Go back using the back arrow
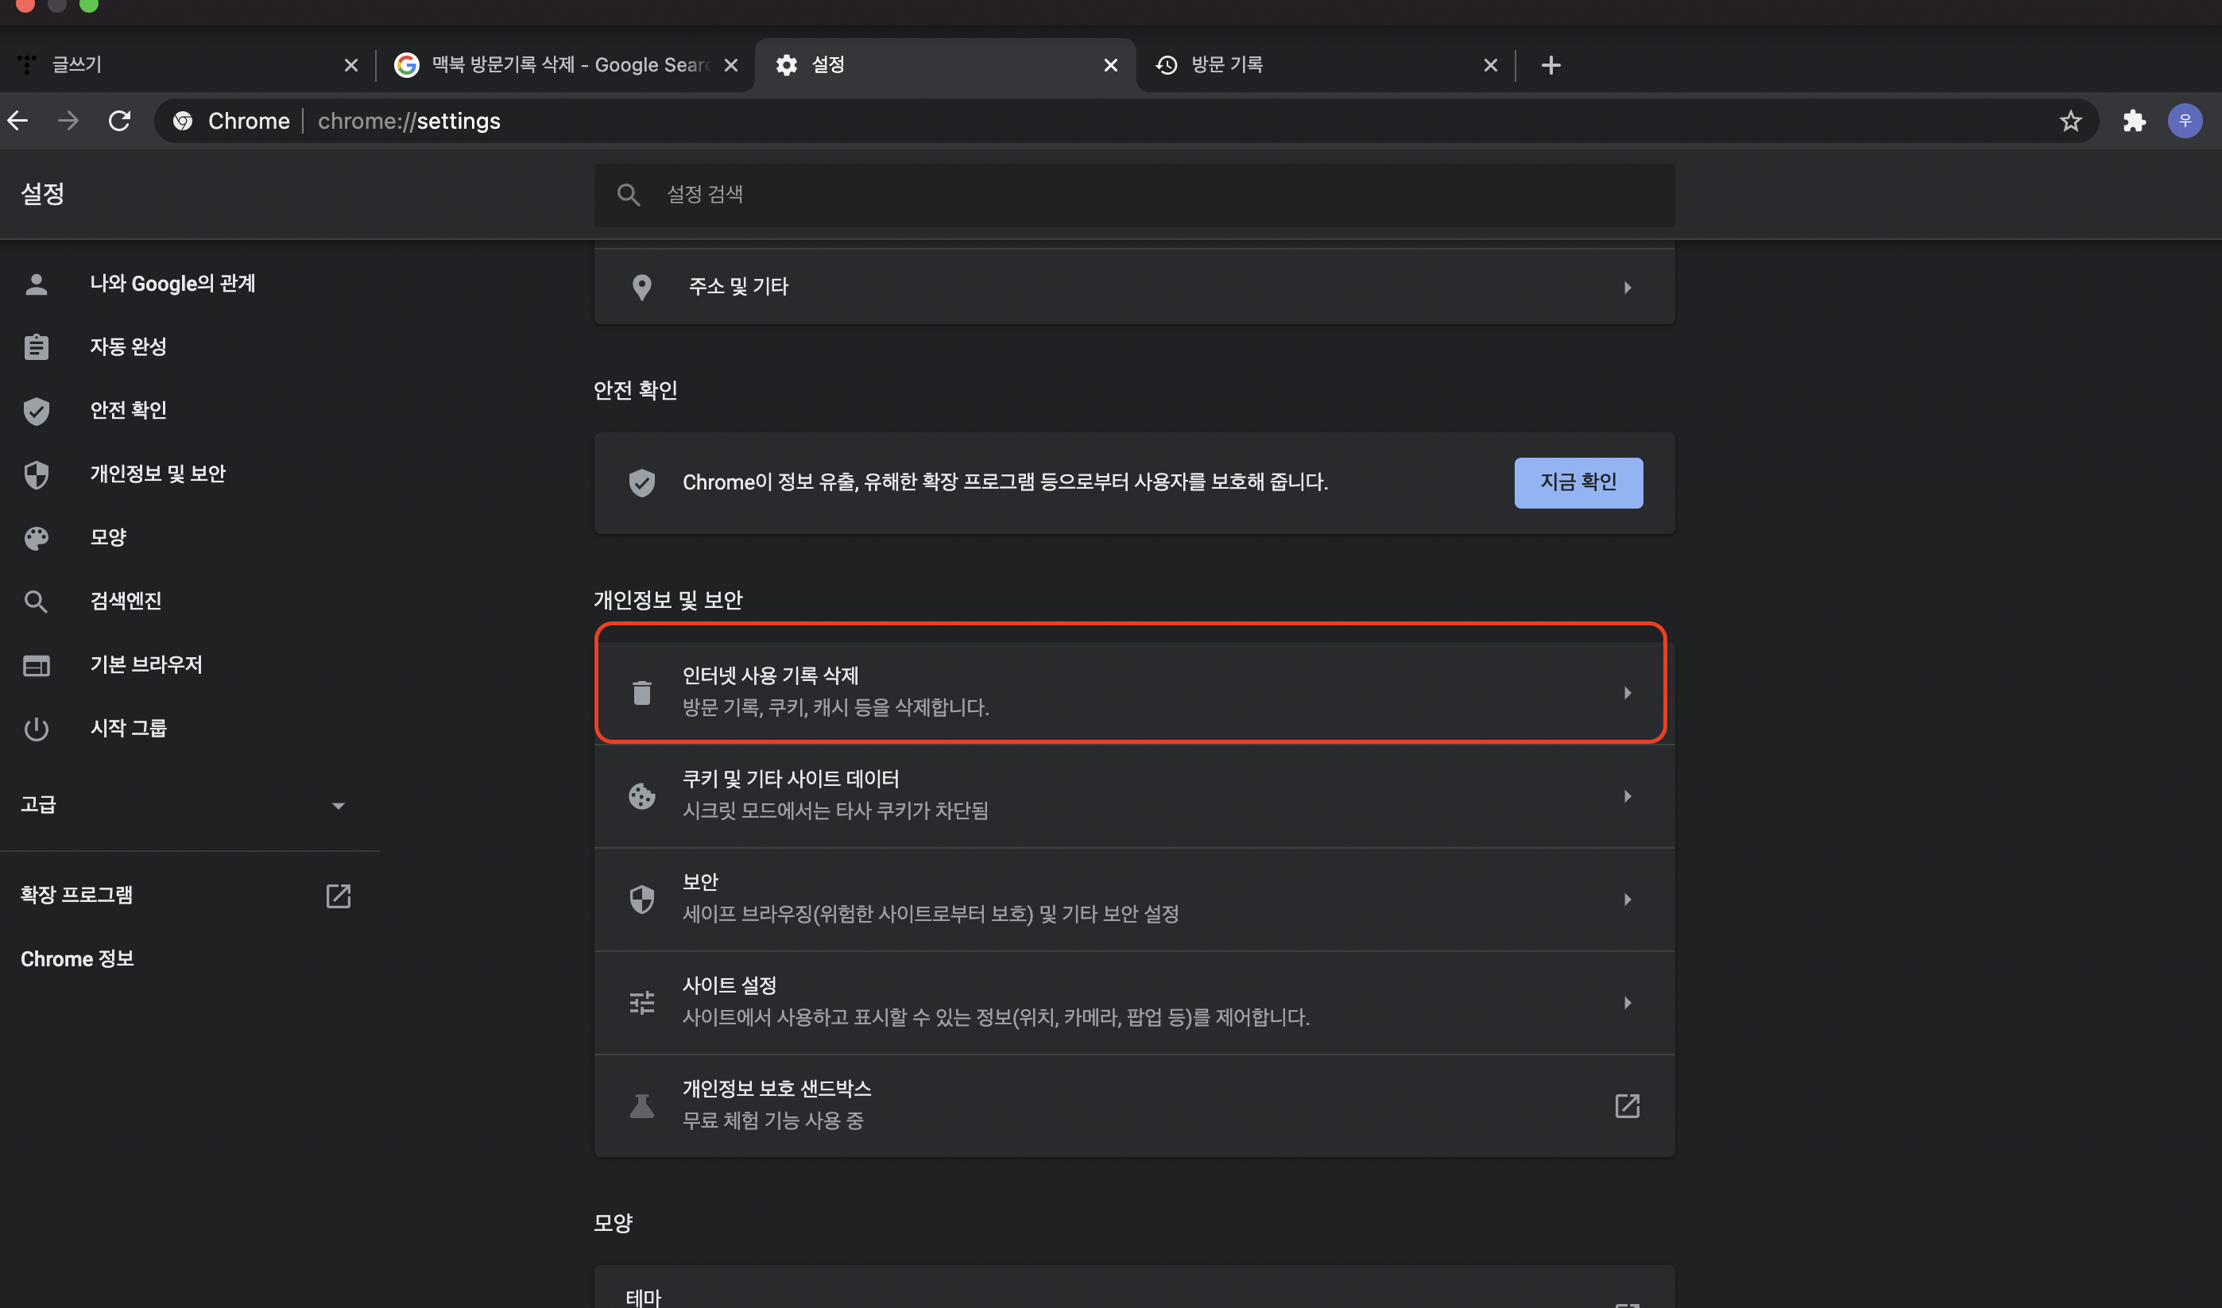Viewport: 2222px width, 1308px height. [17, 121]
